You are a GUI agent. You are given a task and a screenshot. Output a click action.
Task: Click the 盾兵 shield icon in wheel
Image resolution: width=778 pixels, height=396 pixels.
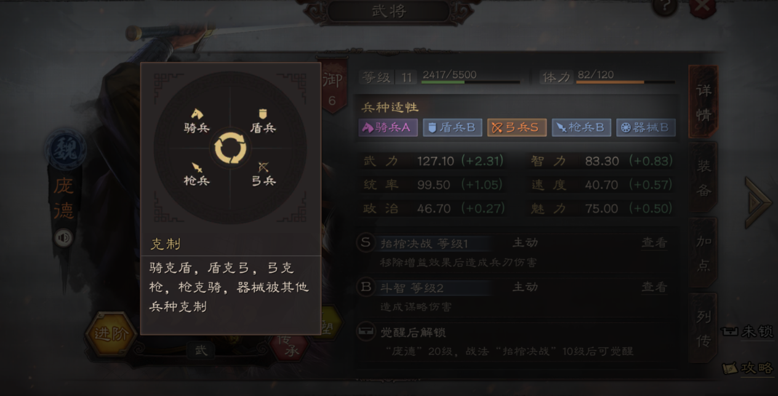click(263, 114)
